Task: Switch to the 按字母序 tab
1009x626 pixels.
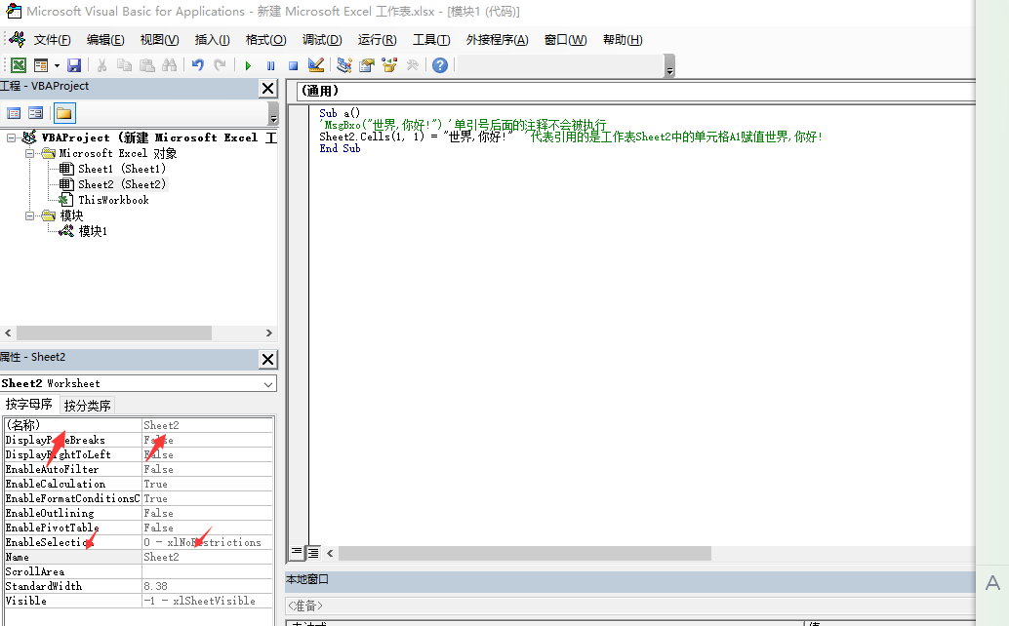Action: click(x=29, y=405)
